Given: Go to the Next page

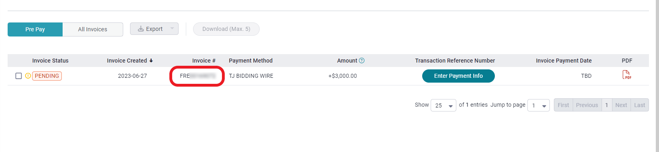Looking at the screenshot, I should (621, 105).
